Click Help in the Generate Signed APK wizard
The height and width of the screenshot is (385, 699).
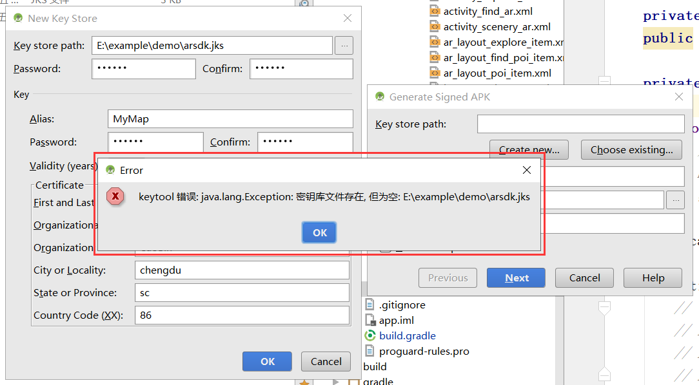653,277
